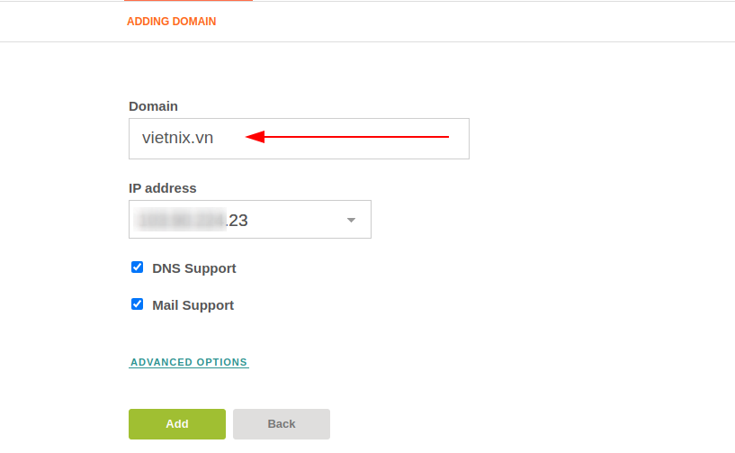This screenshot has height=453, width=735.
Task: Go back with the Back button
Action: click(x=282, y=424)
